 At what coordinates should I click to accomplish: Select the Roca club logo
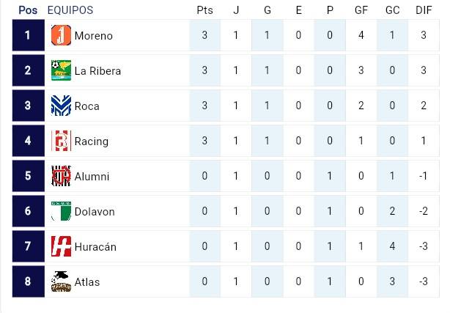pyautogui.click(x=61, y=106)
